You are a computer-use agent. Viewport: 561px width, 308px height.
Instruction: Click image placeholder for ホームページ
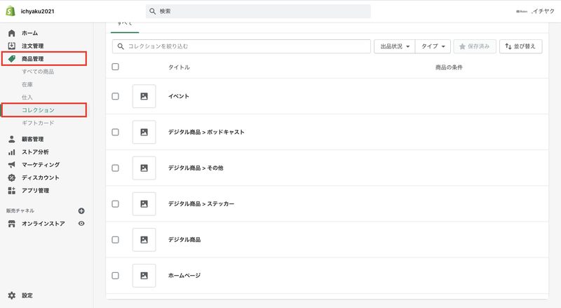[x=144, y=276]
